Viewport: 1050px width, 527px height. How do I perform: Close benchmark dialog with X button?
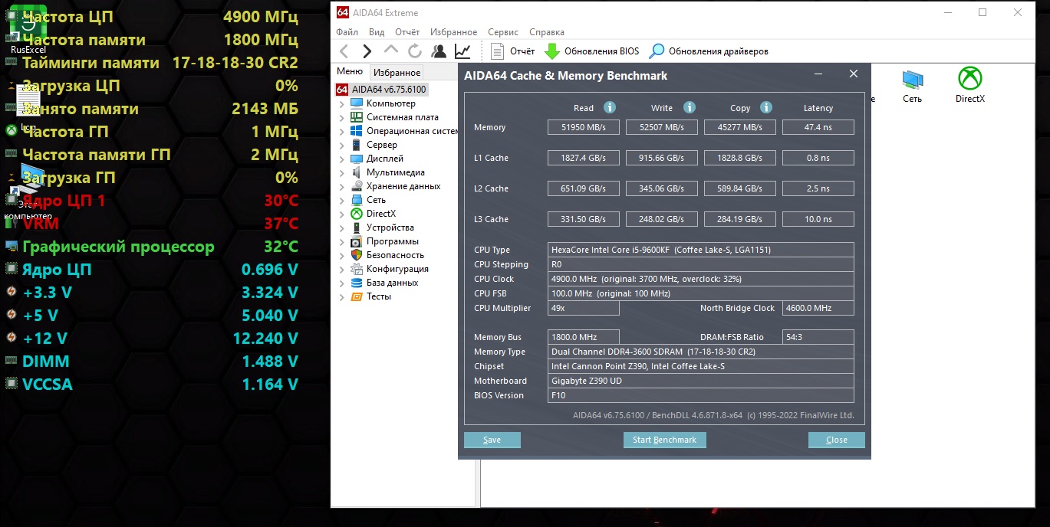pos(854,74)
